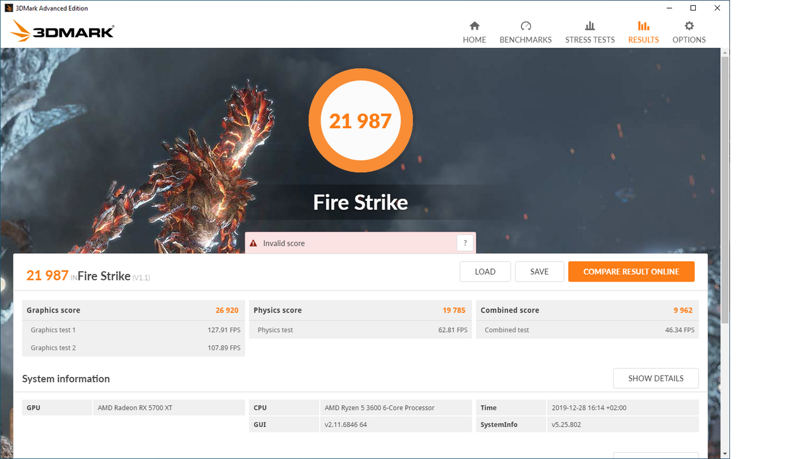809x459 pixels.
Task: Click the System information heading
Action: (x=66, y=379)
